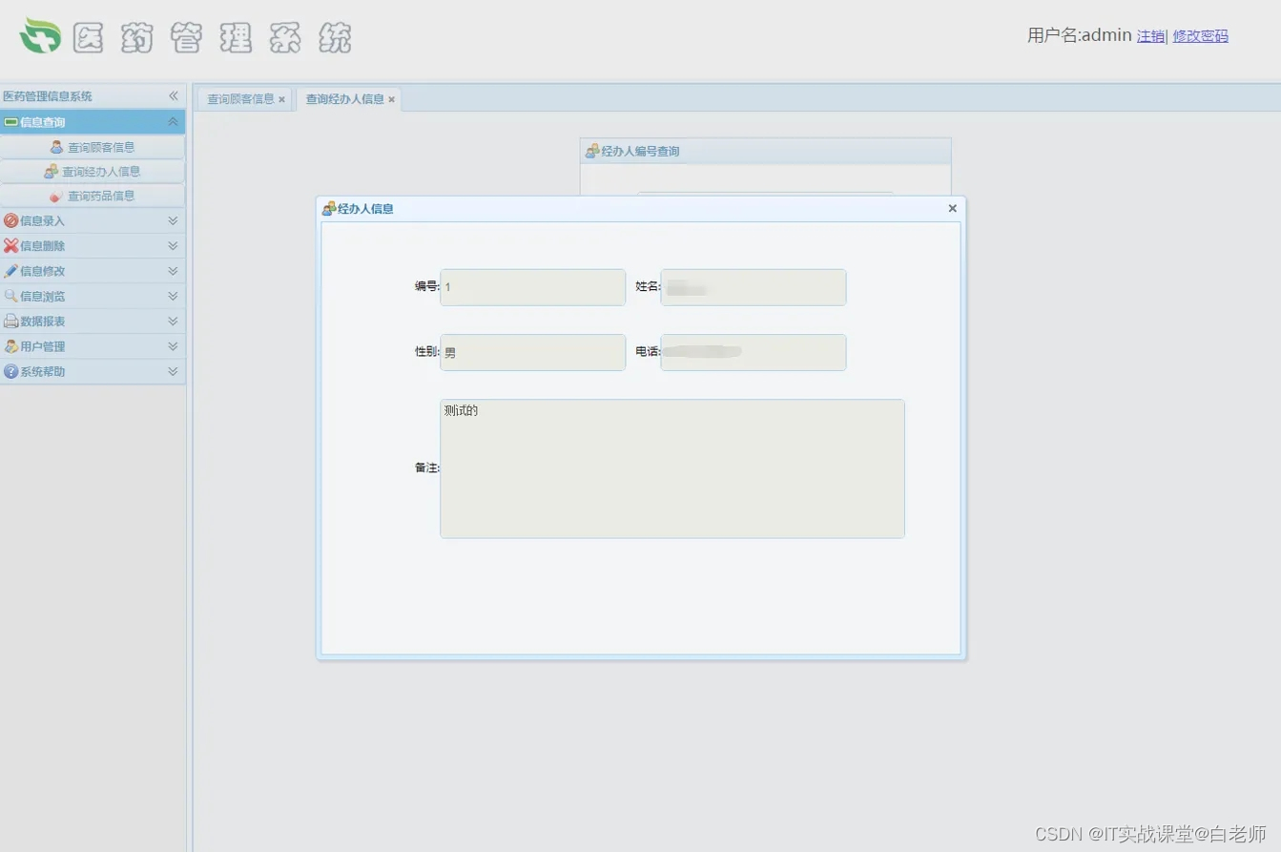Close the 查询经办人信息 tab
The height and width of the screenshot is (852, 1281).
pyautogui.click(x=391, y=99)
